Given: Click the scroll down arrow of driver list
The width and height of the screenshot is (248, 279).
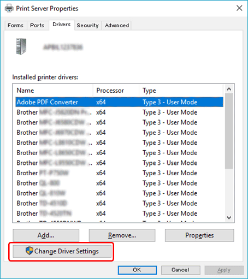Looking at the screenshot, I should click(x=229, y=217).
